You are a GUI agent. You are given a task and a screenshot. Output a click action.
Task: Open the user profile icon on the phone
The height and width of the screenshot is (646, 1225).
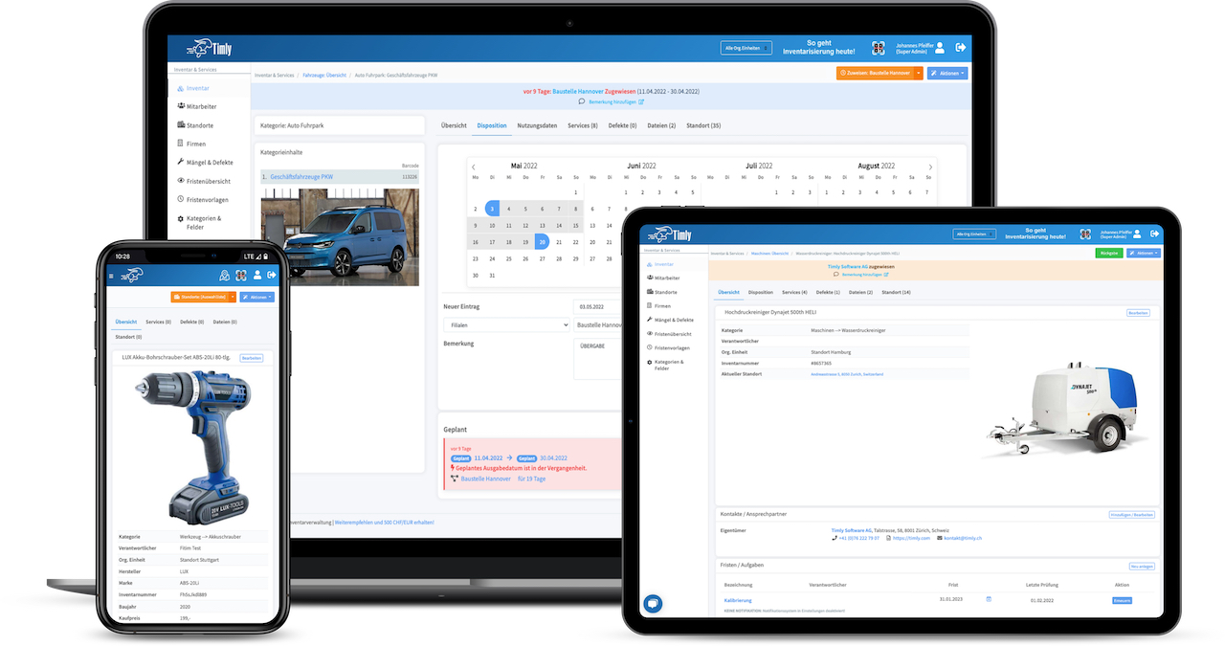[256, 276]
